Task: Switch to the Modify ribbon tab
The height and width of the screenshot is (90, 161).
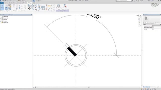Action: point(29,3)
